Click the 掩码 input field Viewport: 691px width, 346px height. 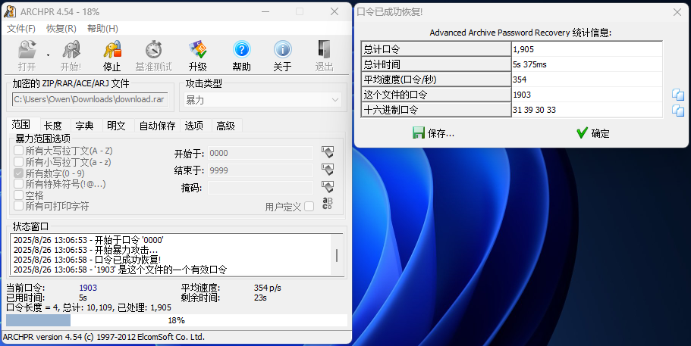[x=260, y=188]
